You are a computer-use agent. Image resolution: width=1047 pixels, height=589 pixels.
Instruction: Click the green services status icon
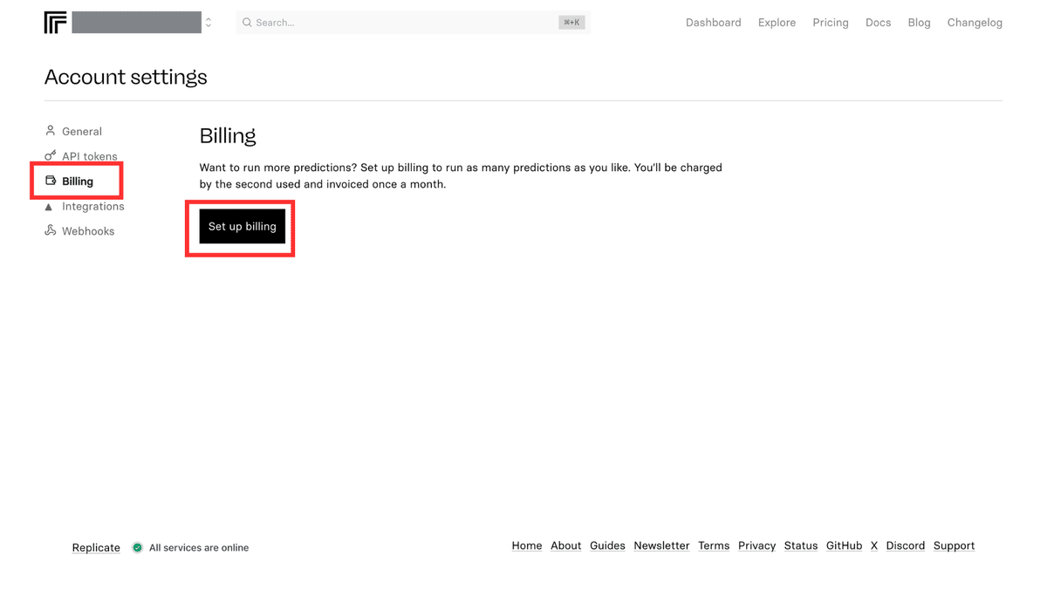click(137, 548)
